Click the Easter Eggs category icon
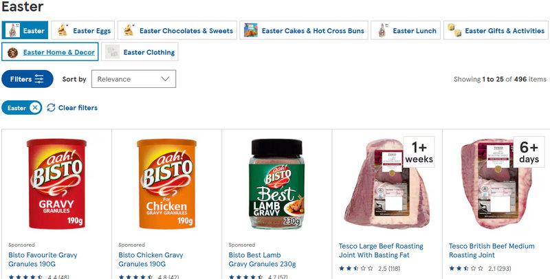The height and width of the screenshot is (279, 550). [62, 30]
